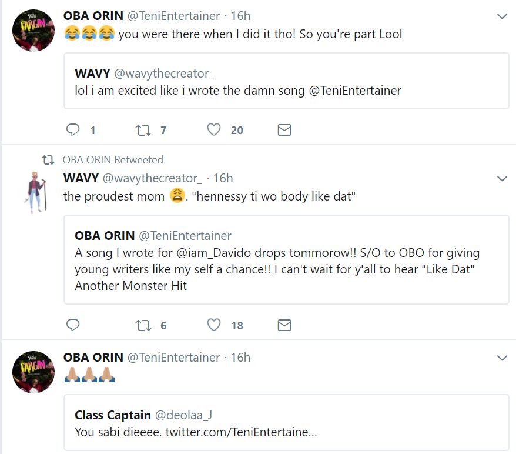Open the "OBA ORIN Retweeted" label
The height and width of the screenshot is (454, 516).
113,160
